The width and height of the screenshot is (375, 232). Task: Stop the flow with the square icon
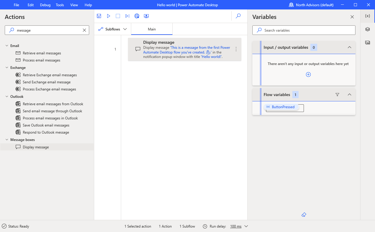pos(118,16)
